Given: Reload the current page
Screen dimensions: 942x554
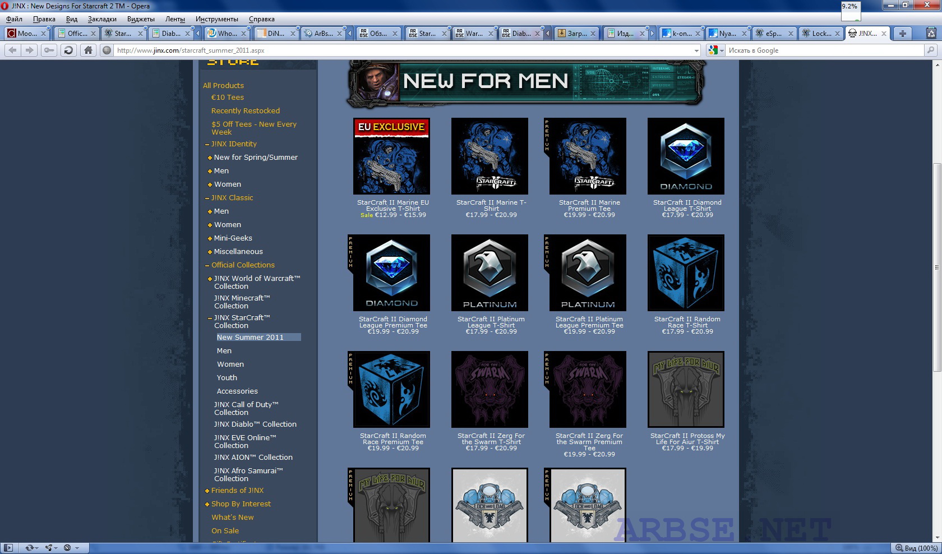Looking at the screenshot, I should [x=68, y=50].
